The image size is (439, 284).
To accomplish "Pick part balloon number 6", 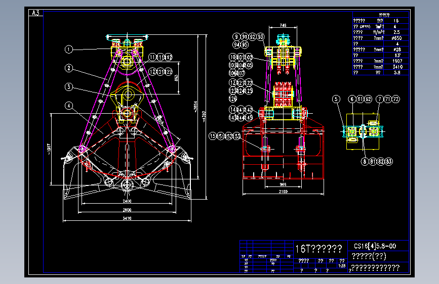I will click(x=352, y=99).
